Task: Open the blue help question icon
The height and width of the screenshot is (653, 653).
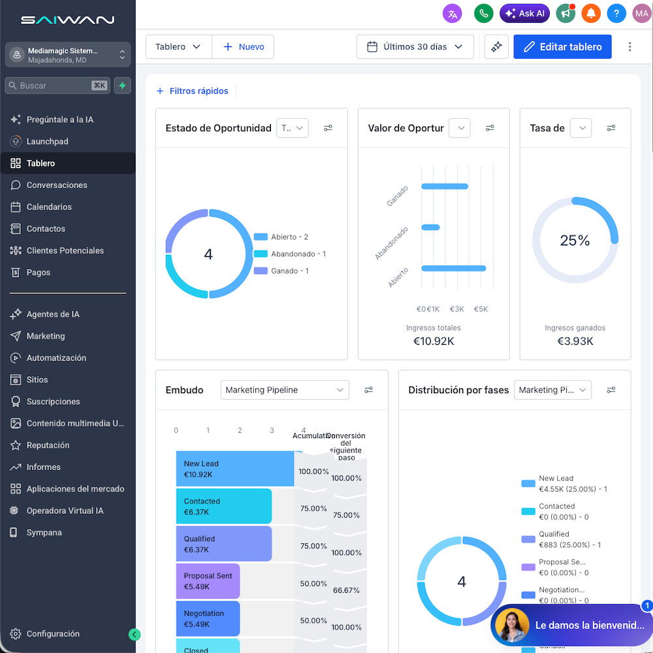Action: [616, 14]
